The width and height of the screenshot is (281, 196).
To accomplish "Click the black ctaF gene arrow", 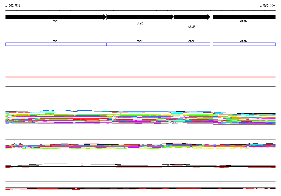I will tap(192, 17).
